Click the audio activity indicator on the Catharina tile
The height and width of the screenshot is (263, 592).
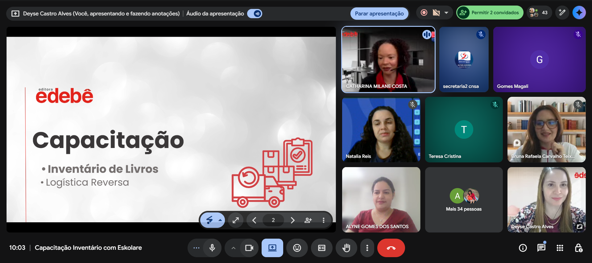[x=427, y=35]
